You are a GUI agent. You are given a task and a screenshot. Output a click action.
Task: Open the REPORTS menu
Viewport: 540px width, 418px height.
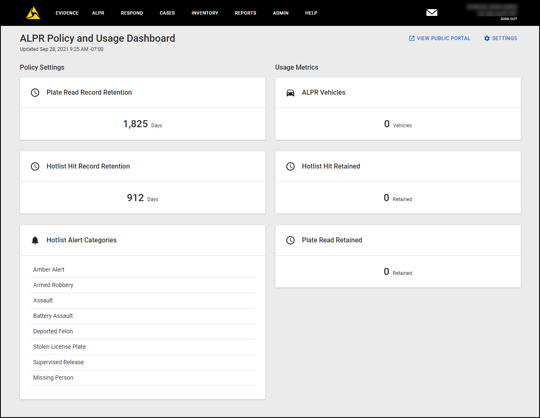[245, 13]
